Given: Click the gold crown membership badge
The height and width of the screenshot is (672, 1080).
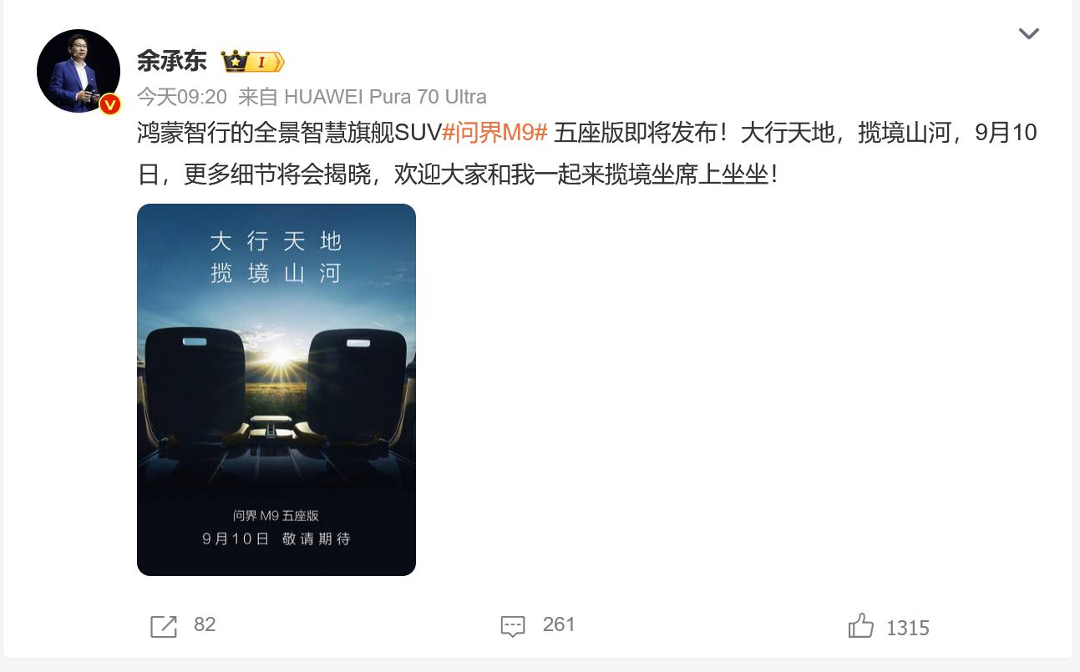Looking at the screenshot, I should pos(252,62).
